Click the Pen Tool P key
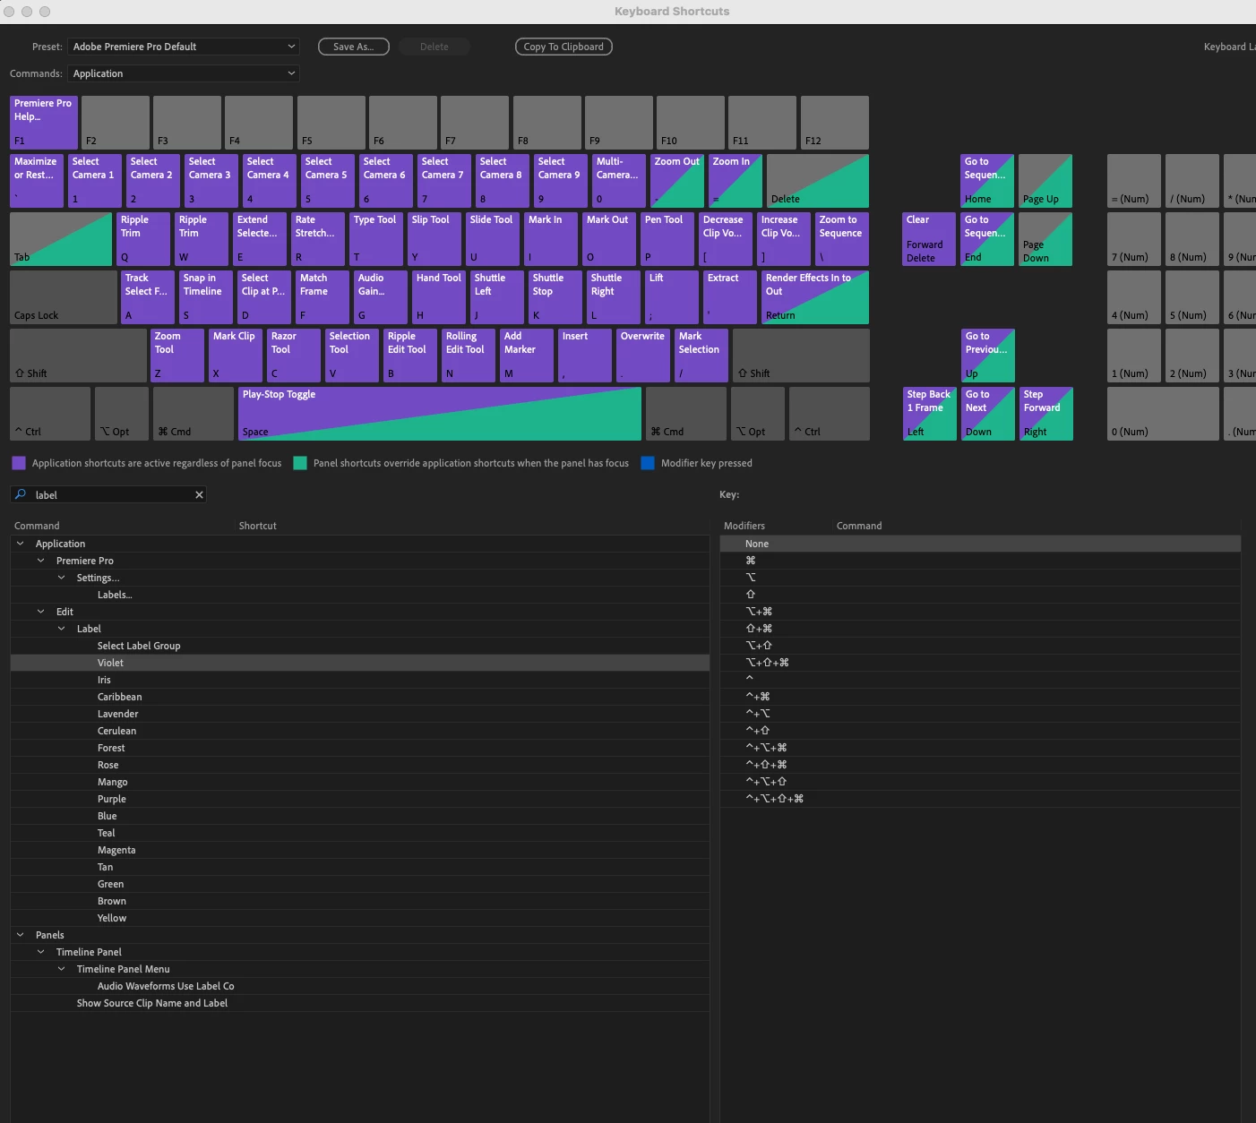Viewport: 1256px width, 1123px height. click(x=667, y=239)
